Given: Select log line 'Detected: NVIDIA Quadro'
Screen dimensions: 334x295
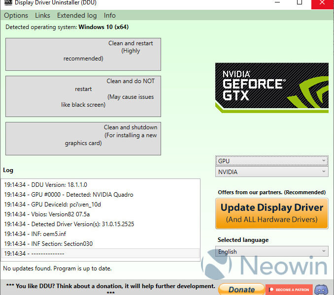Looking at the screenshot, I should (100, 195).
